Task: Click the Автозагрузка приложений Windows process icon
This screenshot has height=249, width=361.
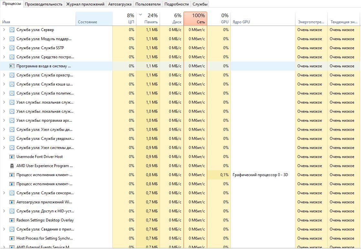Action: (x=12, y=202)
